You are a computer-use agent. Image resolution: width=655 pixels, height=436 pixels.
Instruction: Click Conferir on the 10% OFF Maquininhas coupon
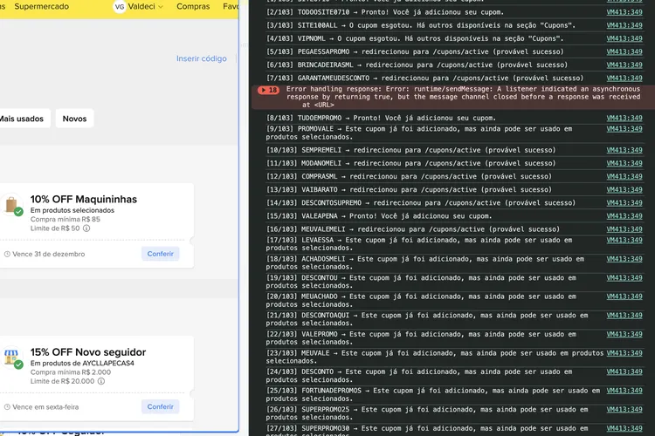tap(161, 254)
